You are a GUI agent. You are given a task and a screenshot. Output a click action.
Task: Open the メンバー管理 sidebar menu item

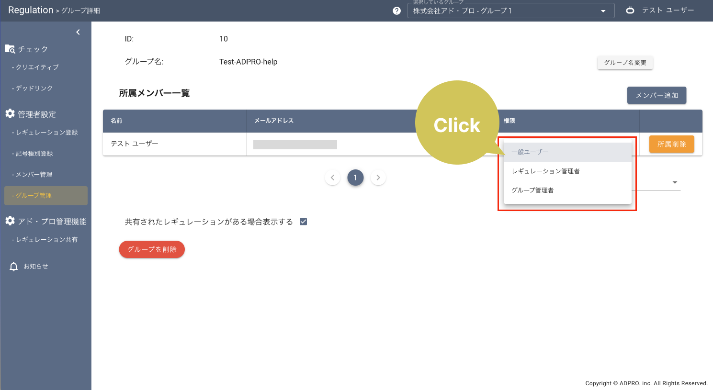pos(34,175)
